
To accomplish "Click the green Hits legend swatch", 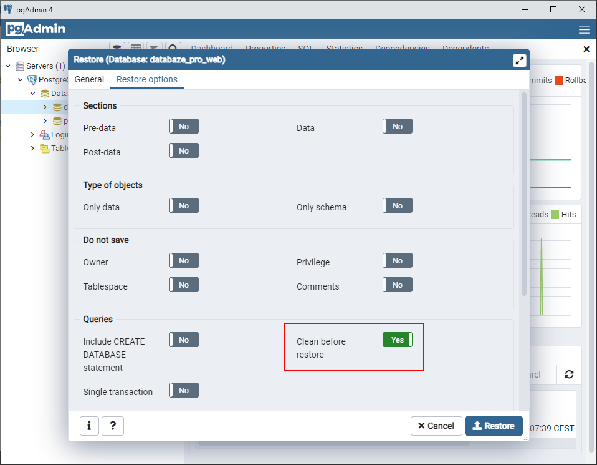I will click(555, 214).
